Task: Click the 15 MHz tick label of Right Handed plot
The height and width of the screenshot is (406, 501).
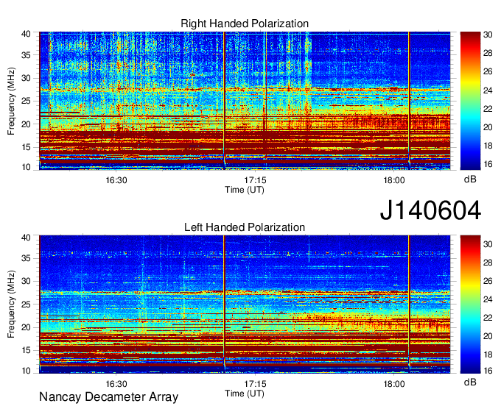Action: point(27,147)
